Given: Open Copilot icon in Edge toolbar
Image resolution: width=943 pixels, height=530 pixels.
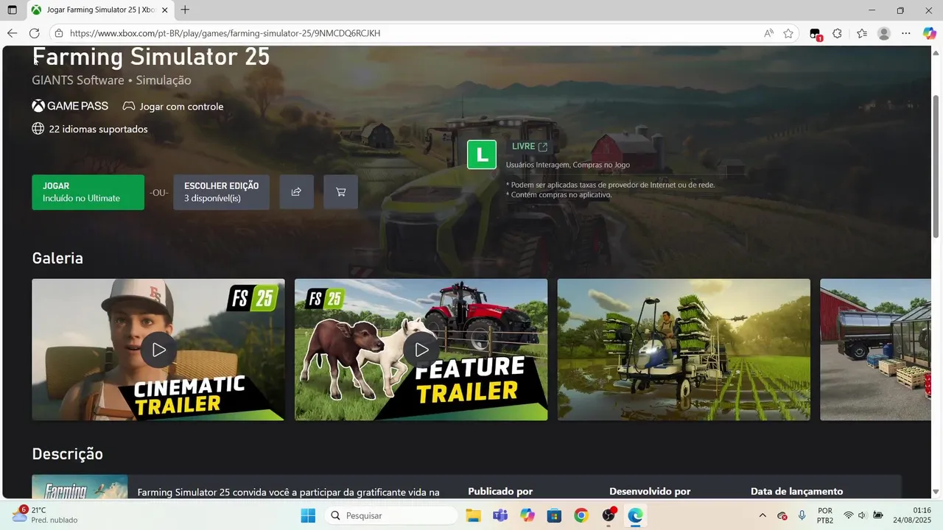Looking at the screenshot, I should point(929,33).
